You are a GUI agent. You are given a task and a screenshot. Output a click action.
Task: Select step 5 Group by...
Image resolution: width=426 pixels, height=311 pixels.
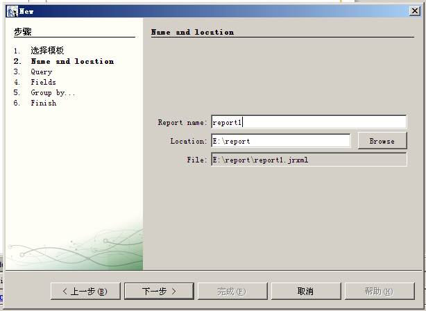(53, 93)
